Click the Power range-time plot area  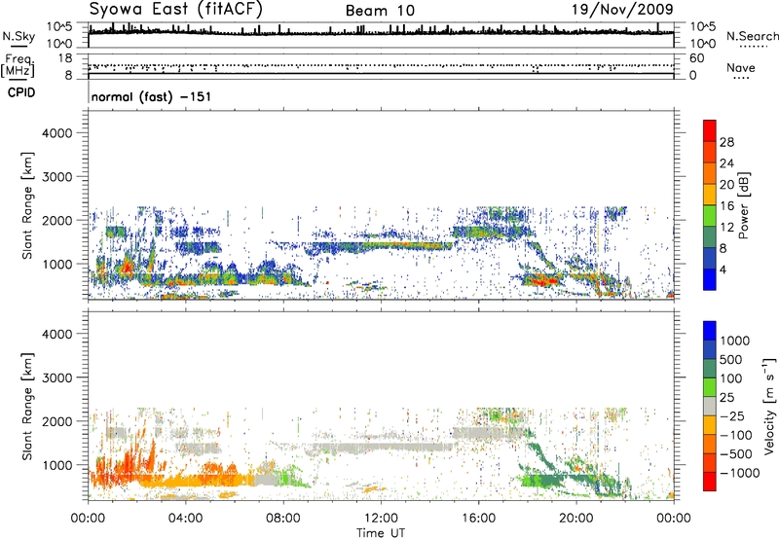[381, 205]
